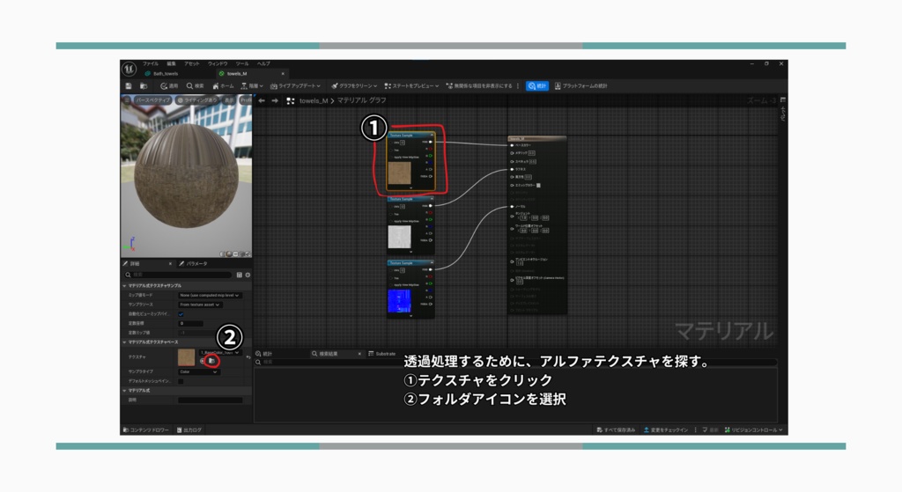This screenshot has height=492, width=902.
Task: Click the エミッシブカラー color swatch
Action: click(x=538, y=185)
